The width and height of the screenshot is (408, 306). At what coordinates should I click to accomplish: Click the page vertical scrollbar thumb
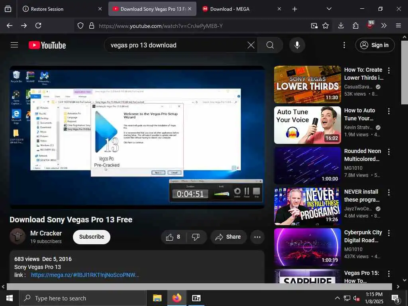(405, 73)
